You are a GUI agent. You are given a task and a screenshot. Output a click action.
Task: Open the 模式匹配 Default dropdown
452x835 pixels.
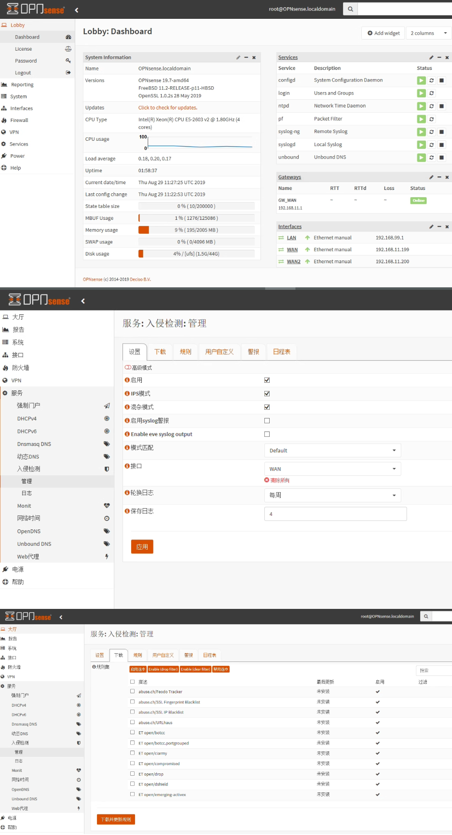(332, 451)
